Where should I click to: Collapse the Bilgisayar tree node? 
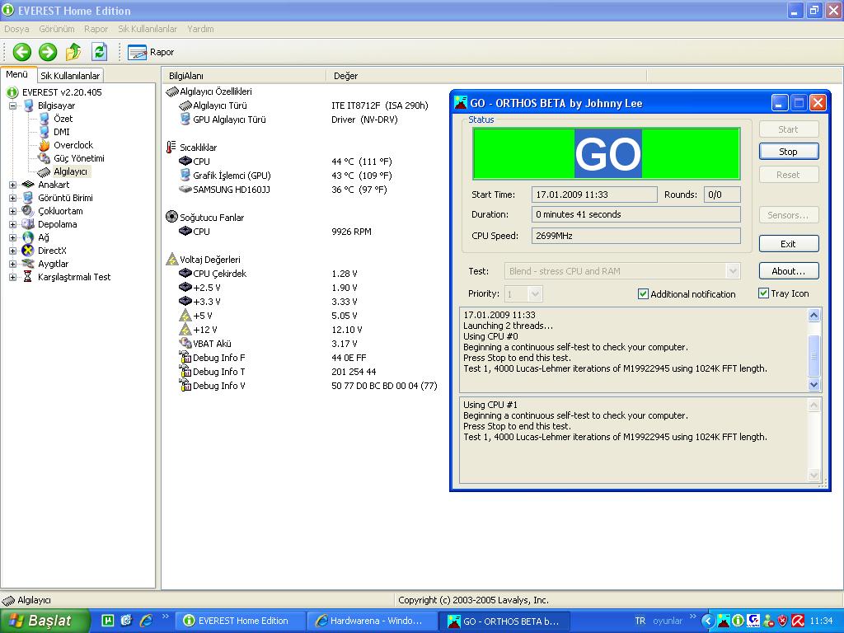click(x=13, y=105)
